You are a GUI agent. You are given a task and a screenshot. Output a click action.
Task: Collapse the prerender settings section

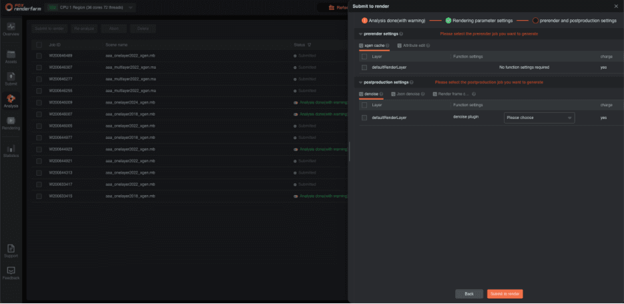361,33
